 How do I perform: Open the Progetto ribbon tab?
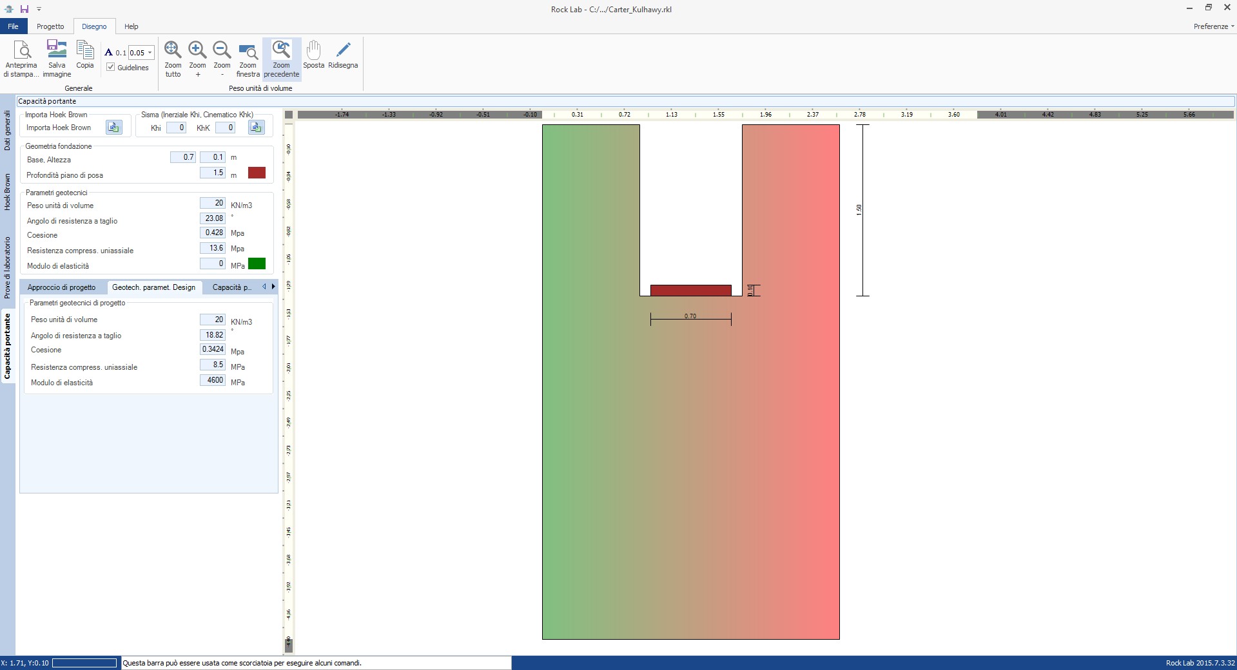click(x=50, y=26)
